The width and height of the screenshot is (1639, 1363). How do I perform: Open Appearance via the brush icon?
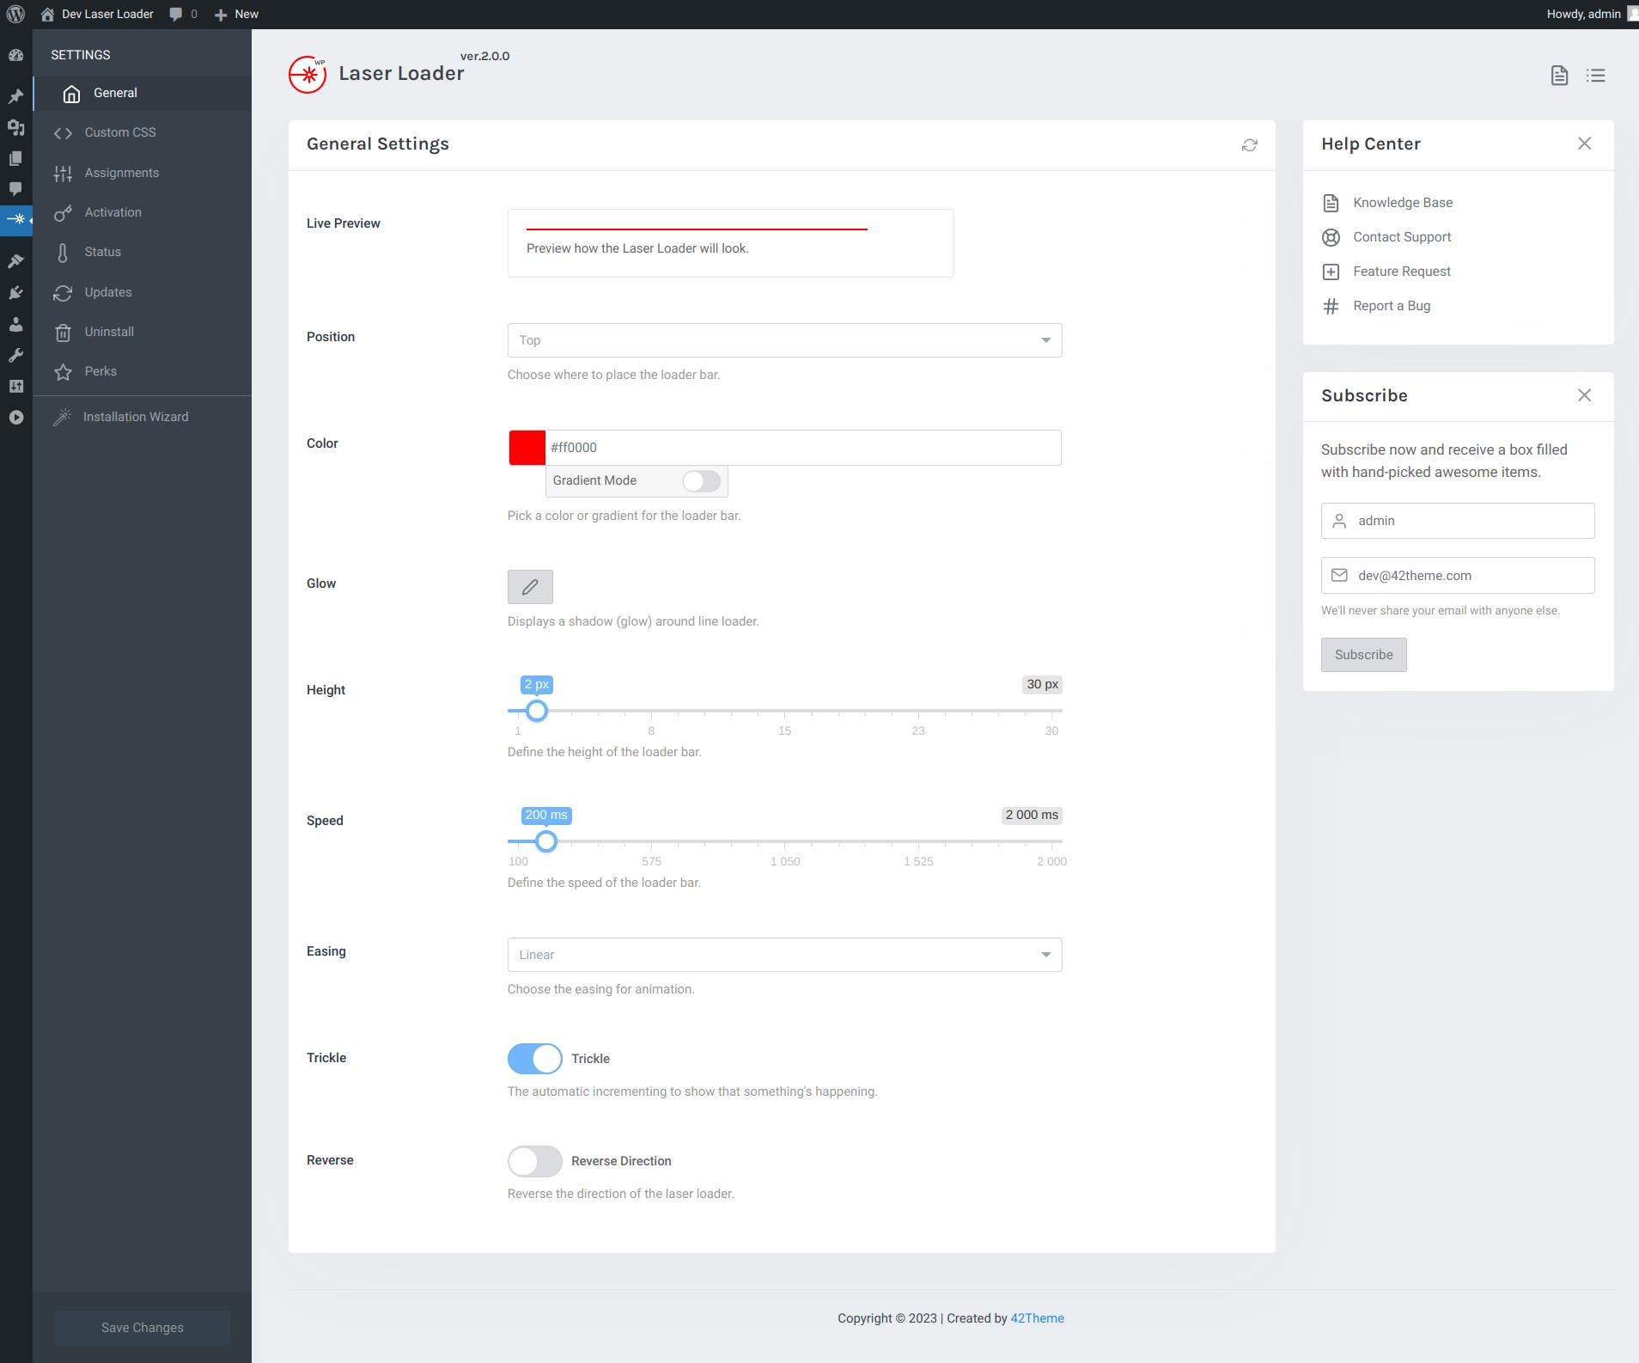15,261
